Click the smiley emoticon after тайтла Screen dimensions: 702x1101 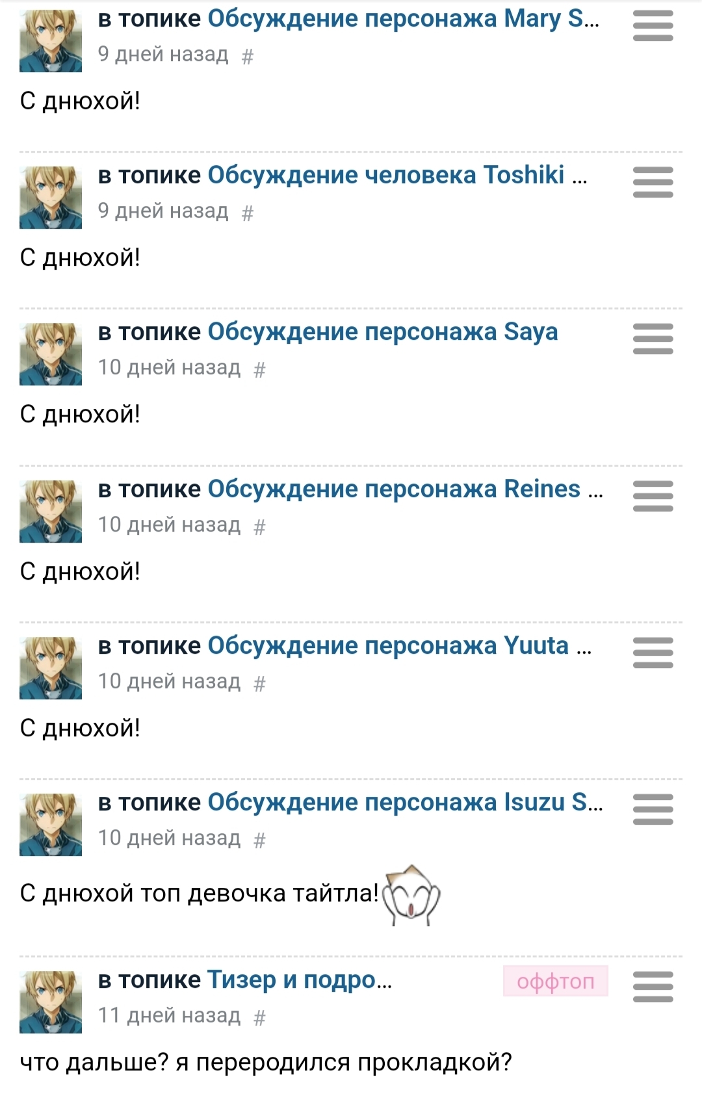point(411,894)
